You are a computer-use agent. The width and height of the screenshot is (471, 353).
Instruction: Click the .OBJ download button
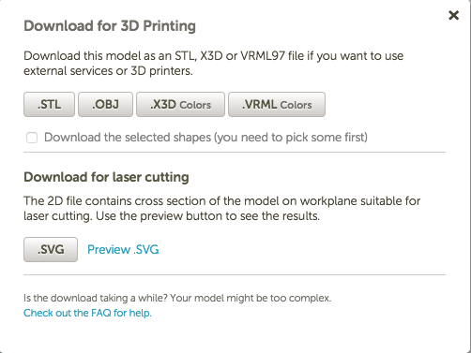click(x=105, y=104)
